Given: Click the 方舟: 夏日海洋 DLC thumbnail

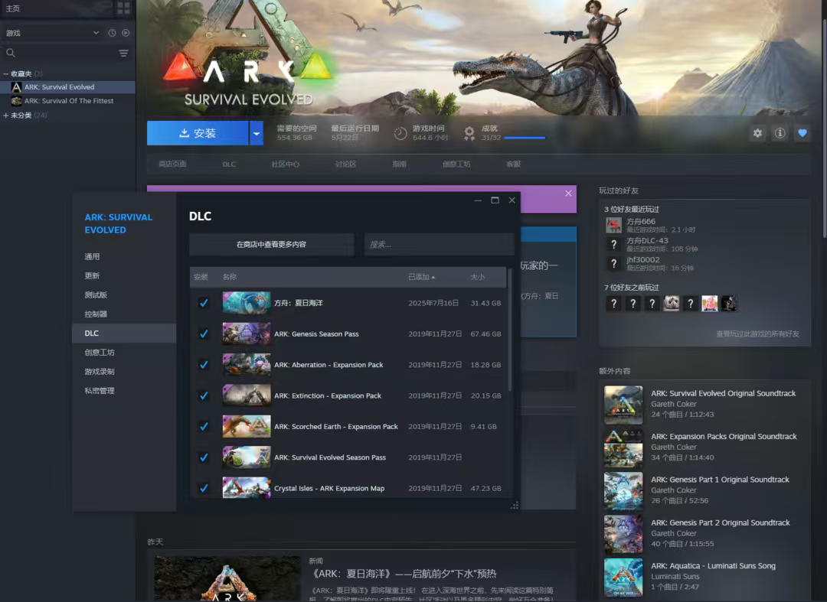Looking at the screenshot, I should coord(247,303).
